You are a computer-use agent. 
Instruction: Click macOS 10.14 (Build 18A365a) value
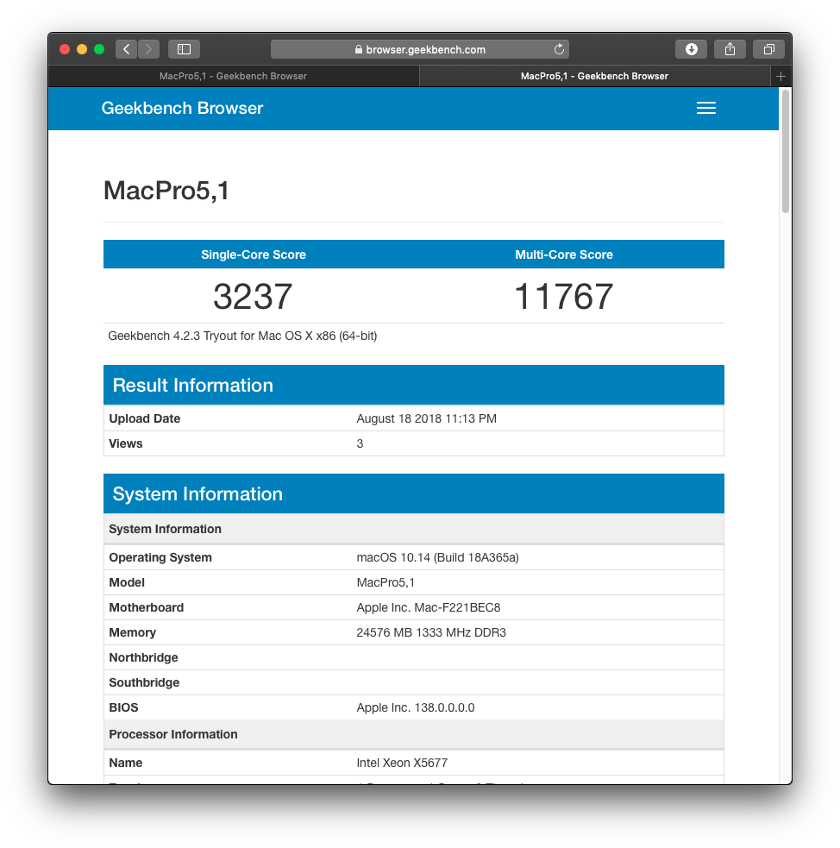(438, 557)
